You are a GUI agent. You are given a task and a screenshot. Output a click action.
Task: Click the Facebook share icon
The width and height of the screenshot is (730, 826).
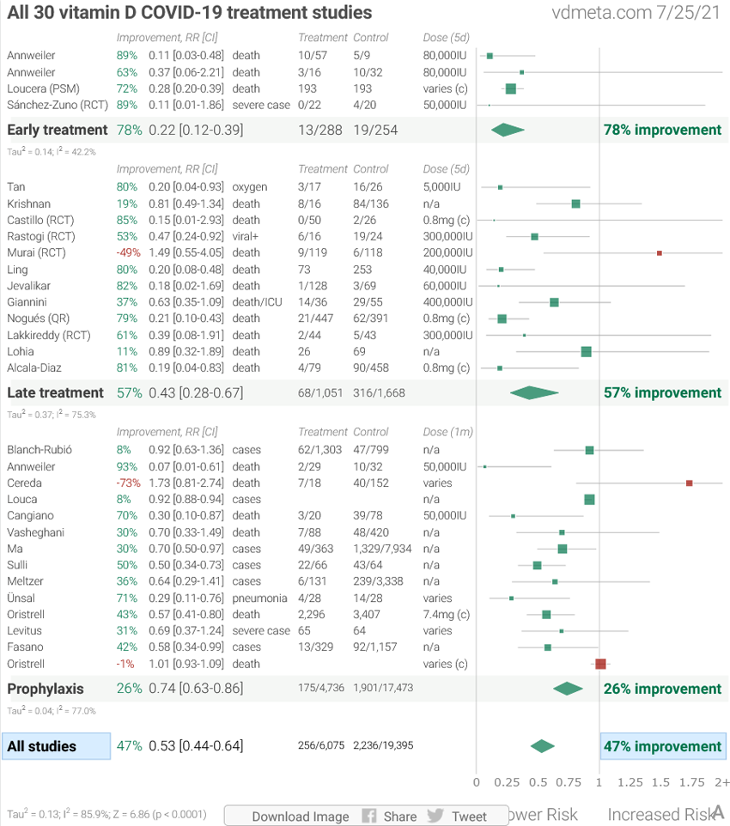[x=369, y=816]
